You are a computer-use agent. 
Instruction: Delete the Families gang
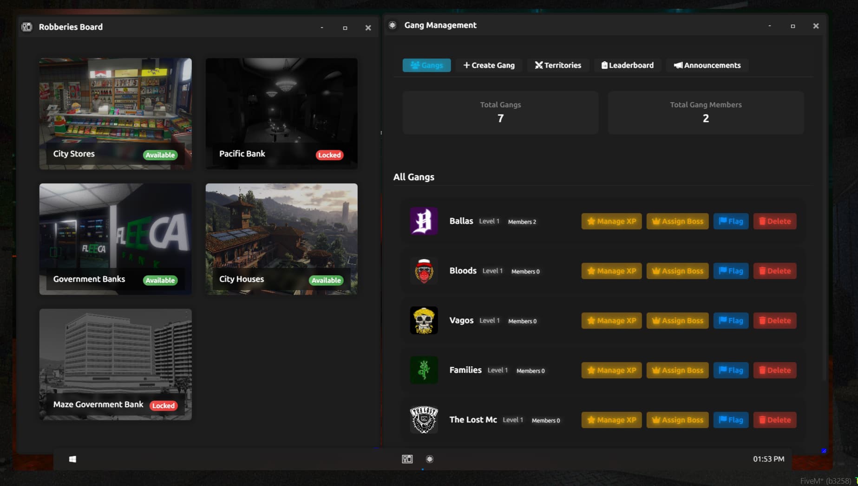pos(774,370)
